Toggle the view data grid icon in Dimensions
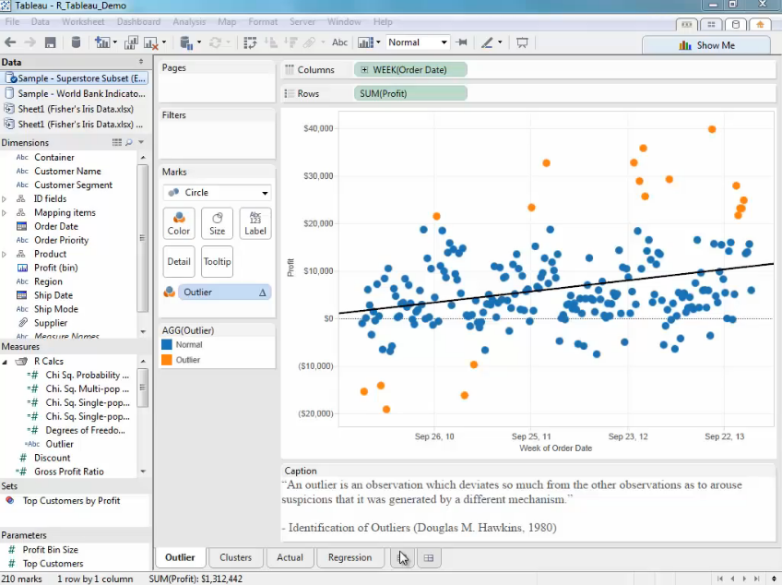 (x=117, y=142)
